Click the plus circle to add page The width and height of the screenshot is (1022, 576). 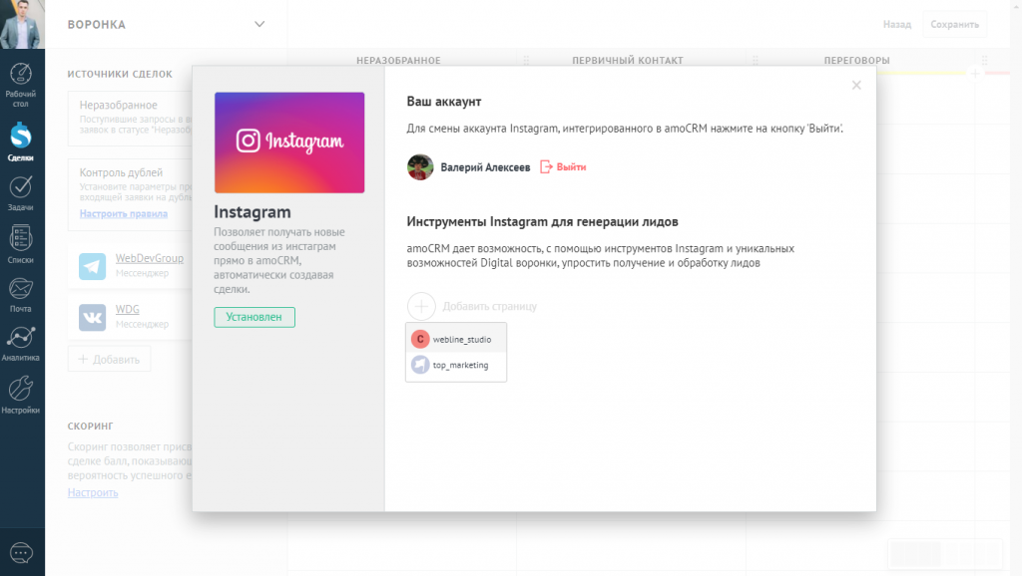coord(421,306)
